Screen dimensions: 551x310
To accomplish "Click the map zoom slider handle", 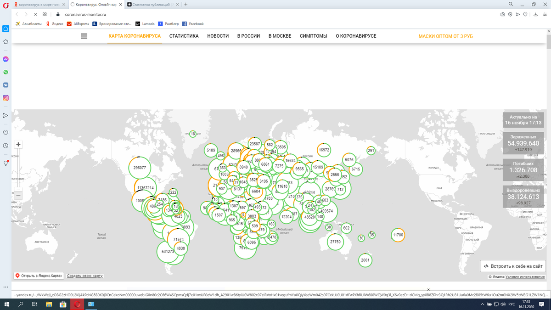I will (x=18, y=189).
